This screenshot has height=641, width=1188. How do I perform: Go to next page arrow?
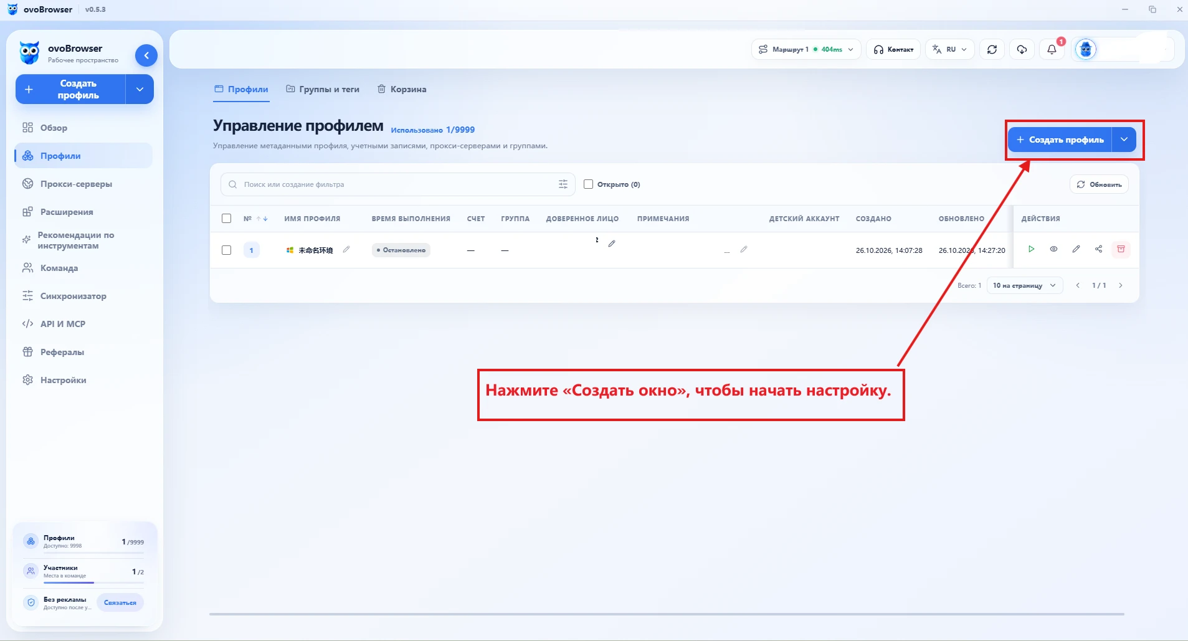[x=1121, y=285]
